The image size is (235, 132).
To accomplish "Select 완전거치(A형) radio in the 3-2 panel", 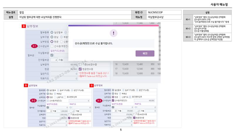I will point(72,90).
